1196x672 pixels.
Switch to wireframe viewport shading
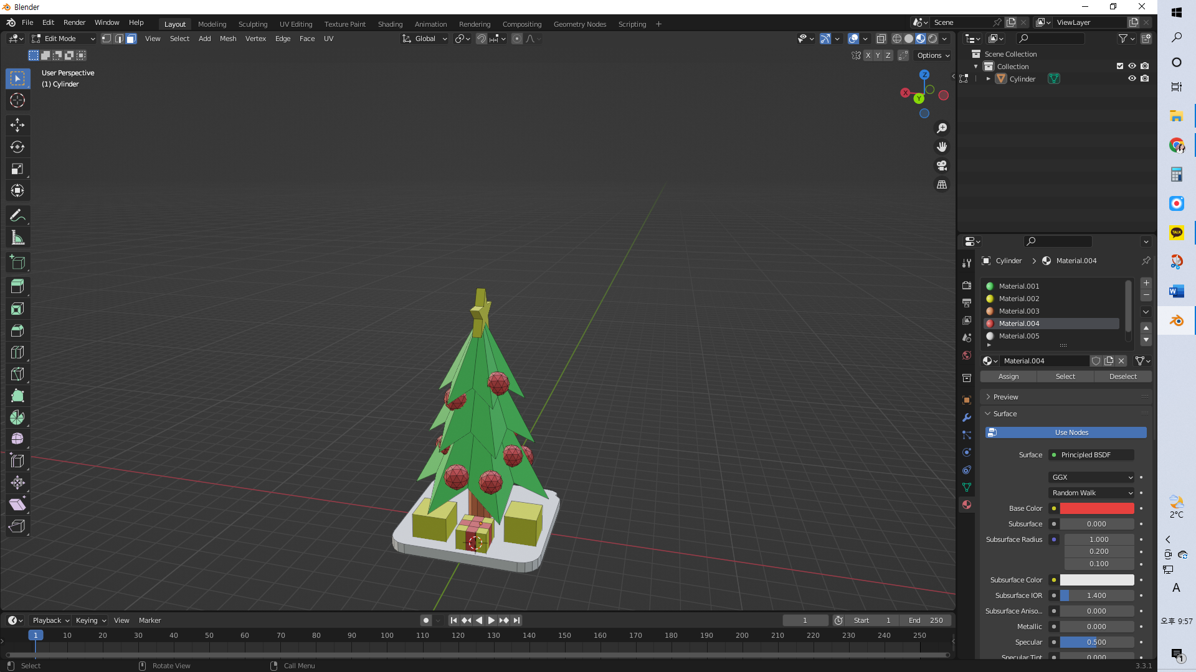point(897,39)
